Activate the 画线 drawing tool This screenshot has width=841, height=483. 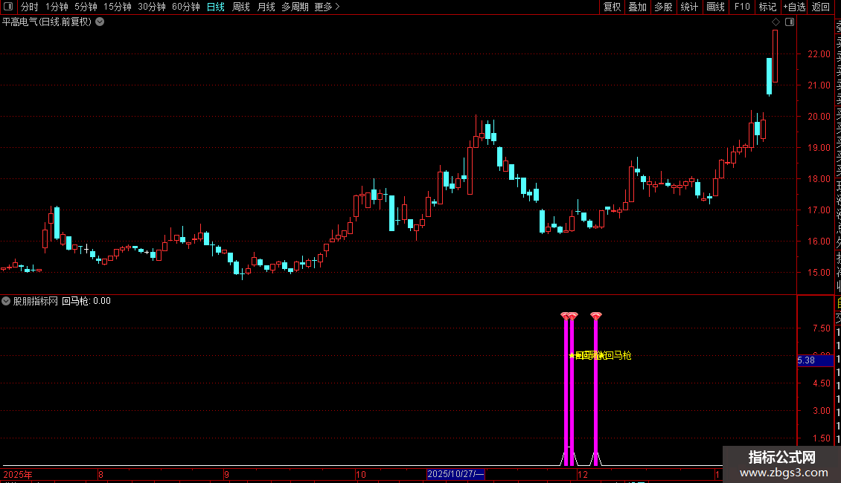tap(715, 7)
